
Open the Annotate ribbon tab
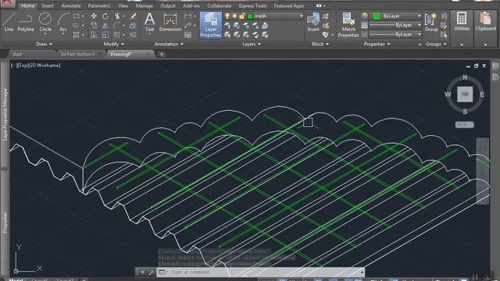point(71,5)
